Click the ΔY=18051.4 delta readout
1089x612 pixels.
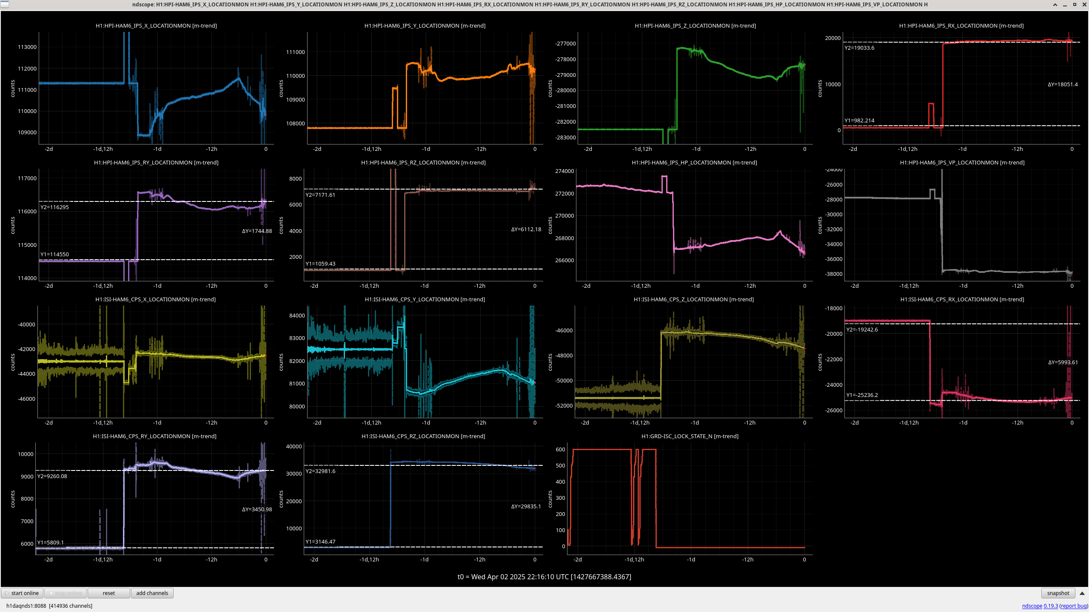tap(1063, 84)
